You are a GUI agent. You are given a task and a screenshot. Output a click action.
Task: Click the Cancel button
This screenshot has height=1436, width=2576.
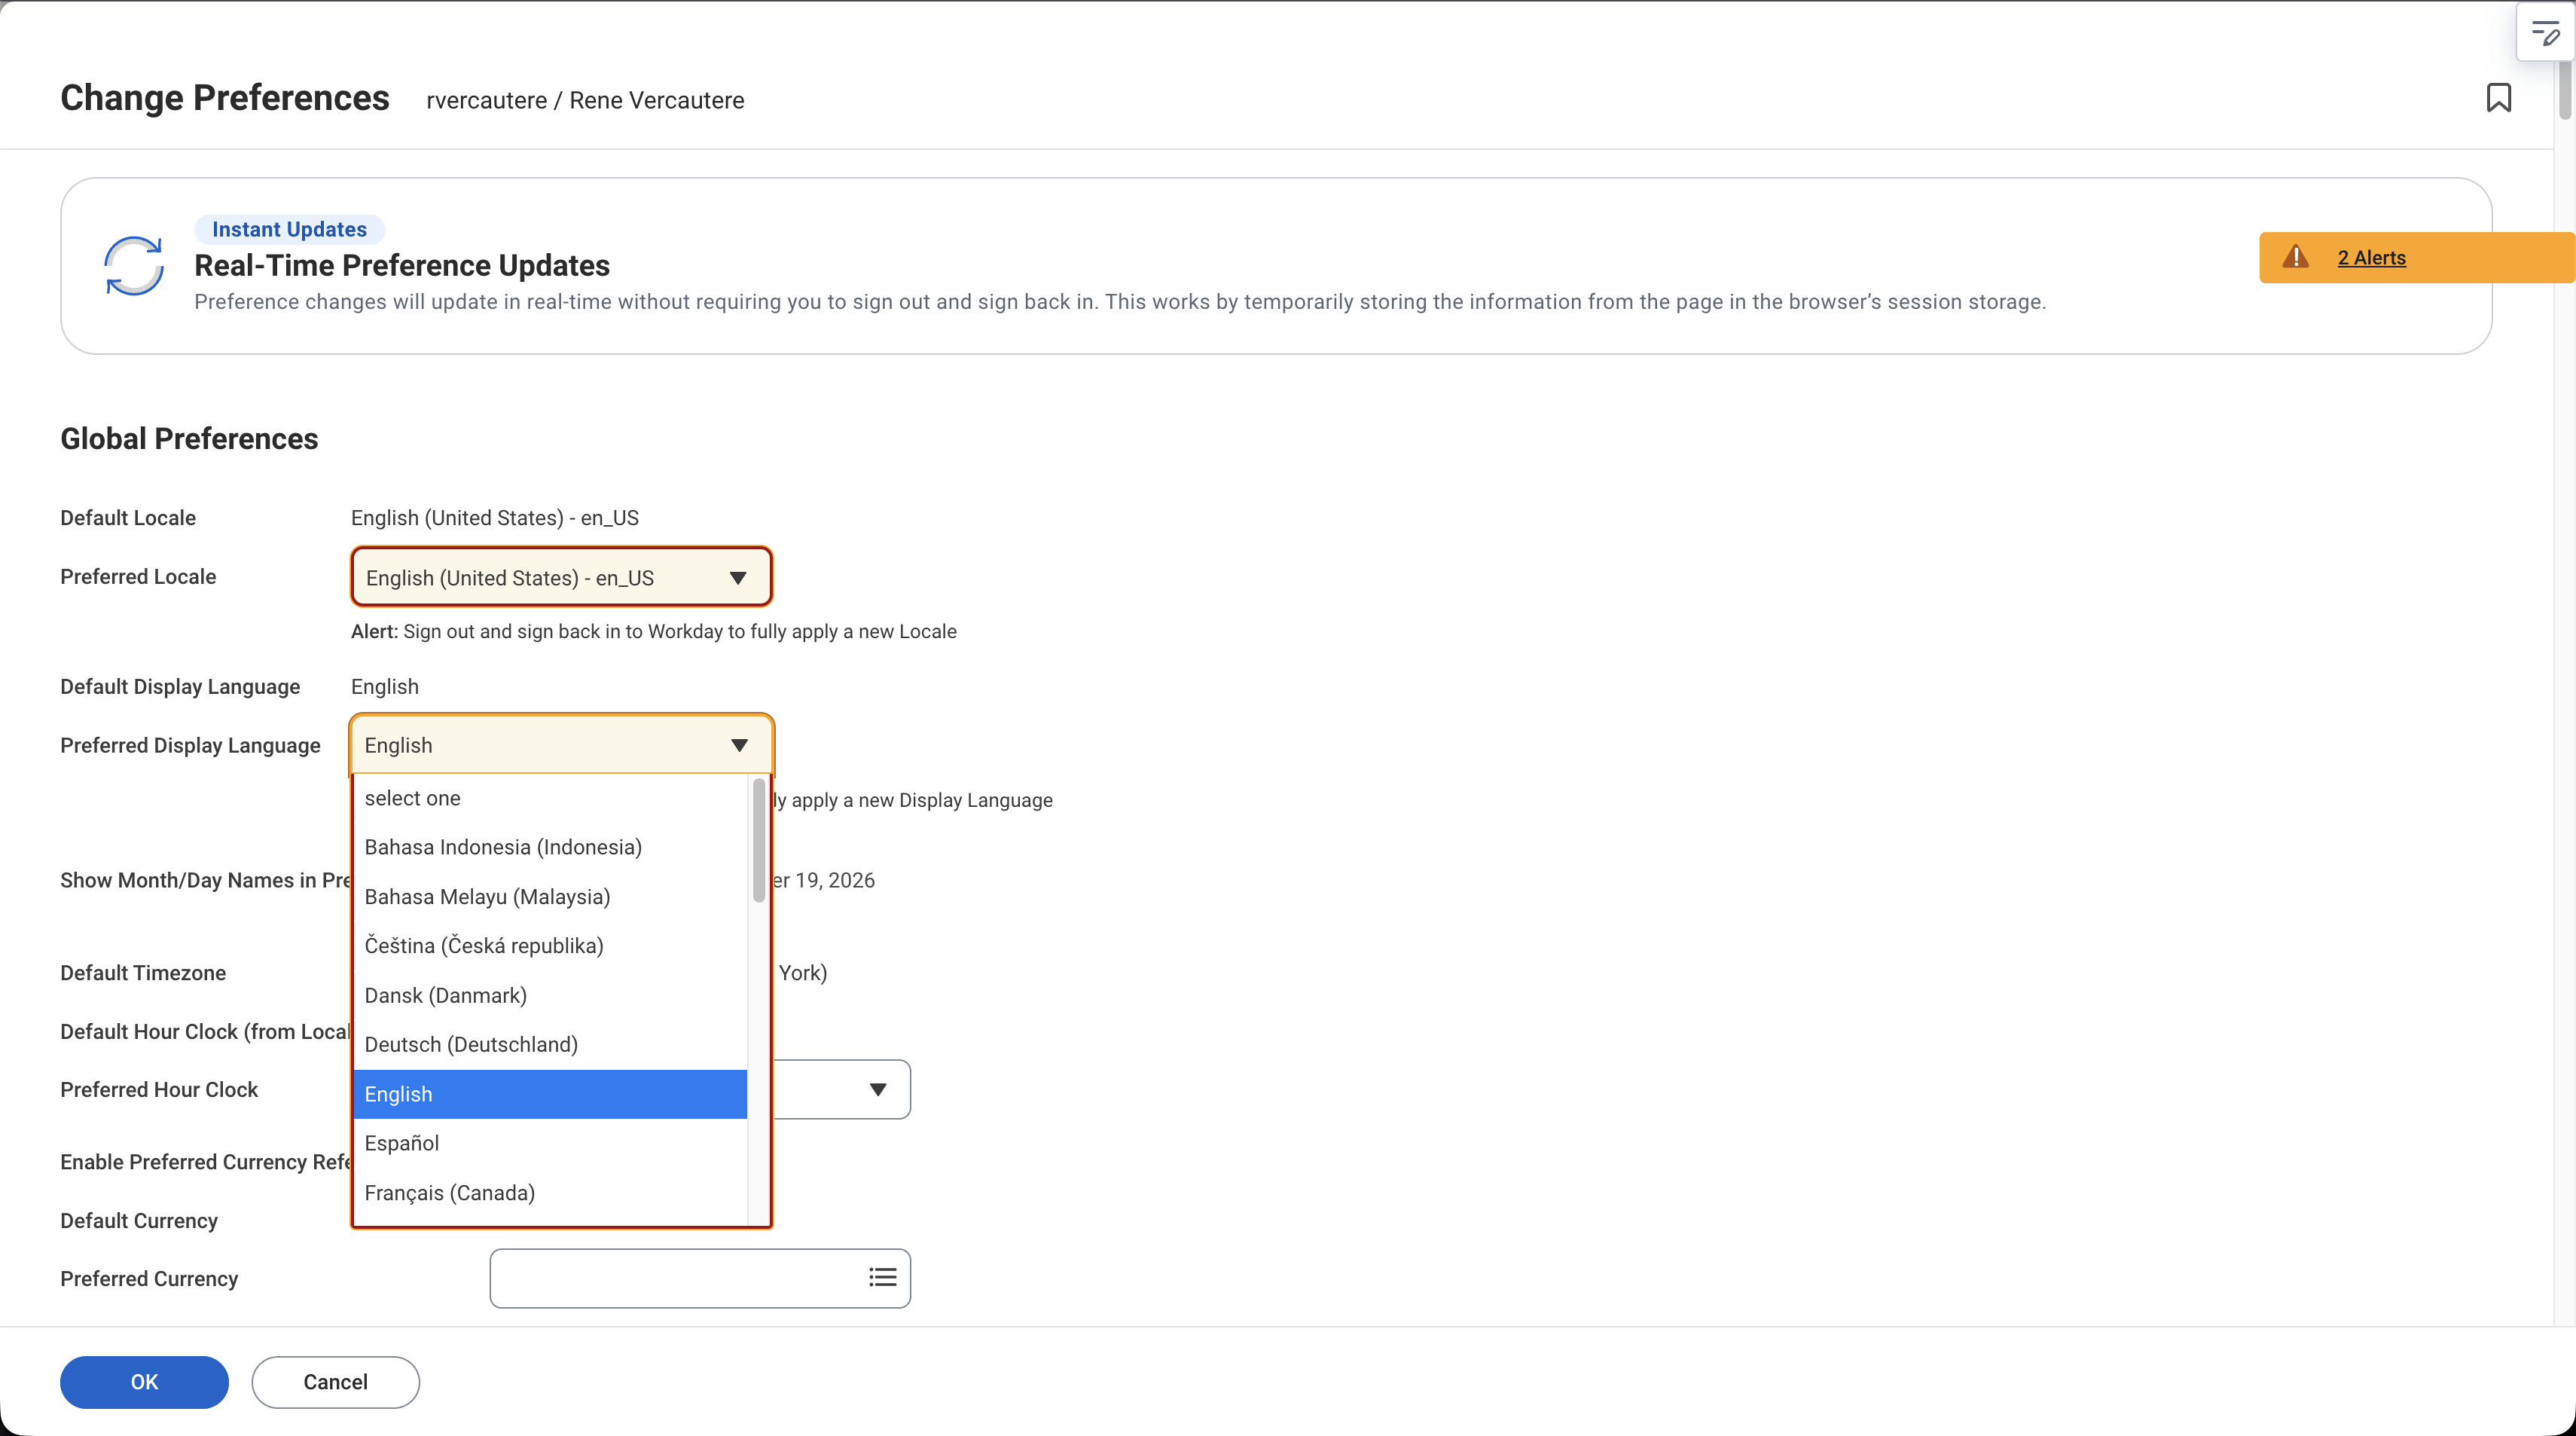tap(335, 1382)
